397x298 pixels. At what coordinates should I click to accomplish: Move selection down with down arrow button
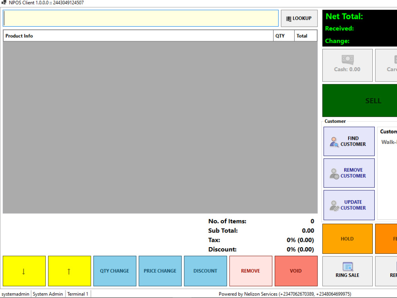point(24,271)
